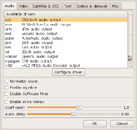Click the Audio delay slider handle
137x130 pixels.
[x=74, y=114]
